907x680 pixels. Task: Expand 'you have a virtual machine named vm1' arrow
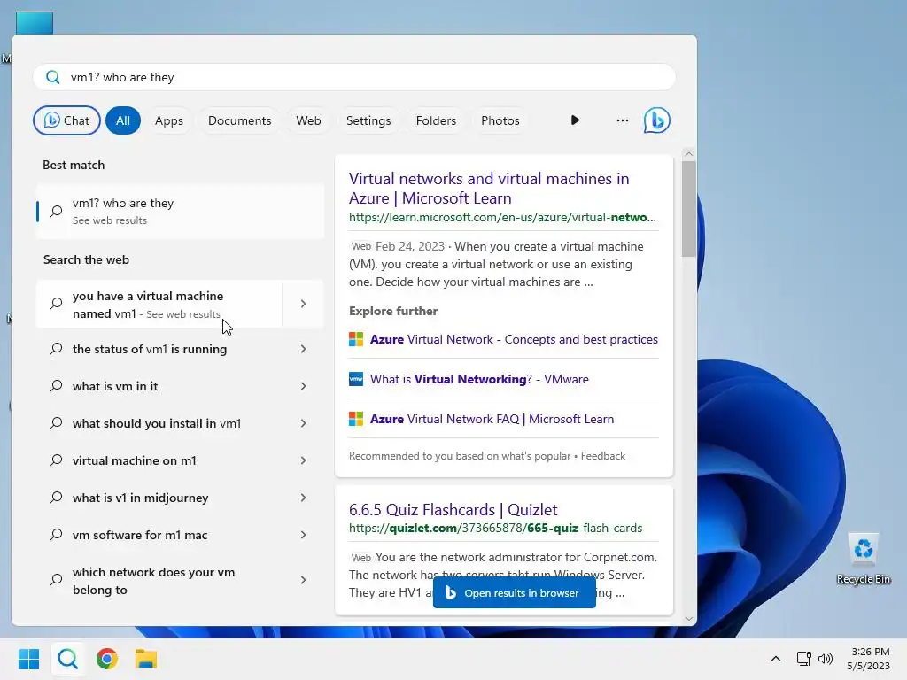coord(303,304)
